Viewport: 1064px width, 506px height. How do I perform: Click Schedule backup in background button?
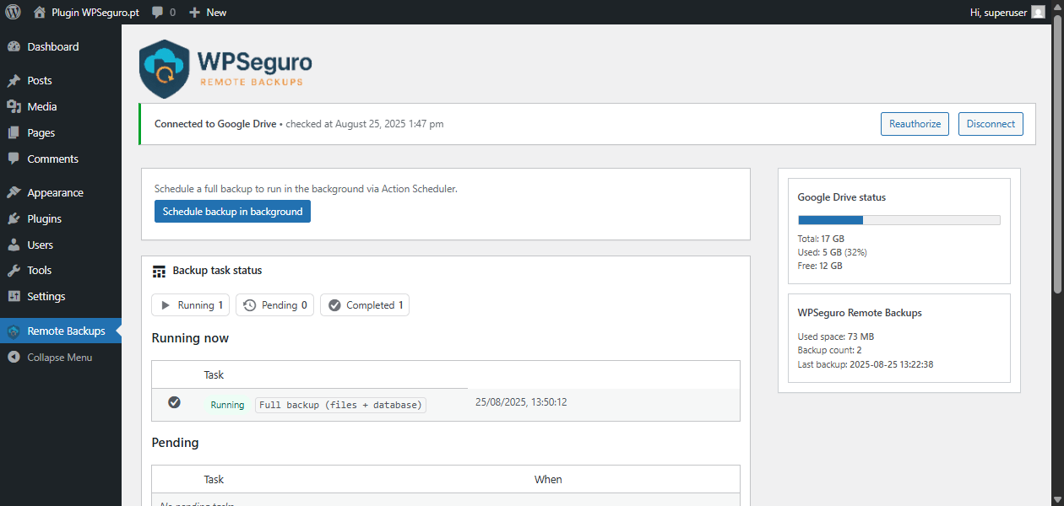click(232, 212)
